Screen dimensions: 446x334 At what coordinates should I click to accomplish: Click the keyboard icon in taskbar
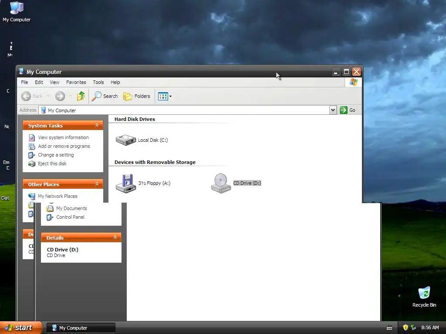pos(389,328)
